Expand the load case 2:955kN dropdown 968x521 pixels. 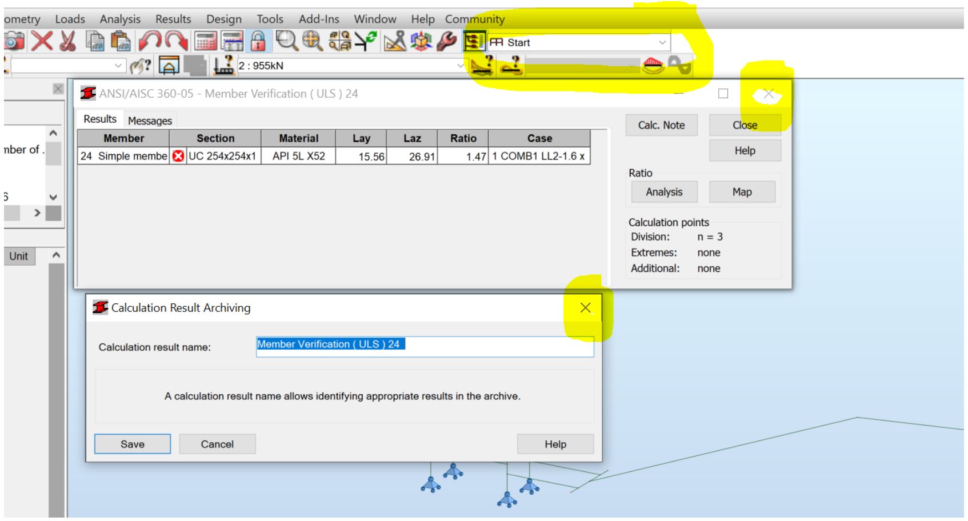(x=460, y=66)
